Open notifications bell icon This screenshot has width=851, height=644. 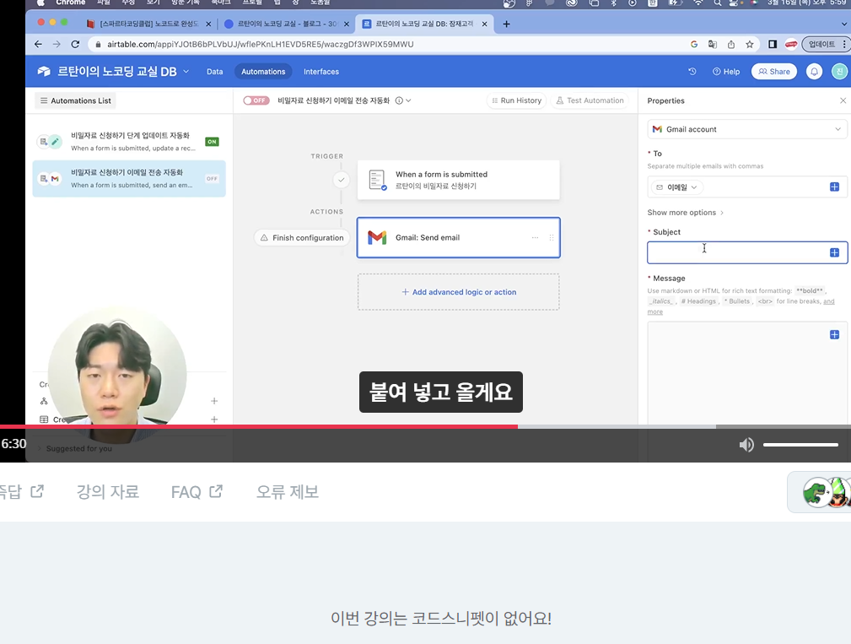point(814,71)
